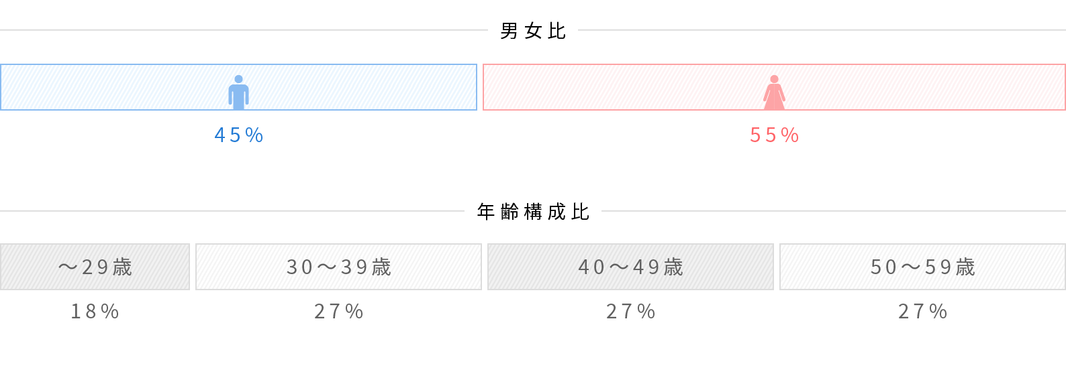Click the divider line right of 男女比
1066x378 pixels.
click(822, 30)
